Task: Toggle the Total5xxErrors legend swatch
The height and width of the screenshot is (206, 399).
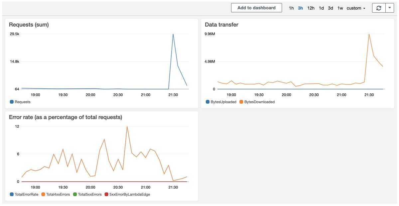Action: pyautogui.click(x=75, y=194)
